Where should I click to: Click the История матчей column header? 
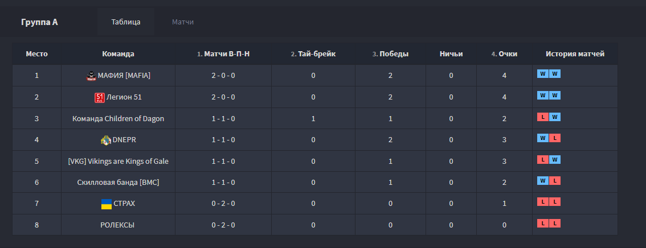tap(575, 54)
